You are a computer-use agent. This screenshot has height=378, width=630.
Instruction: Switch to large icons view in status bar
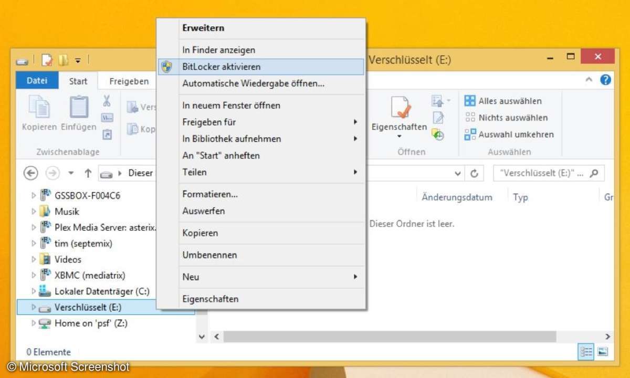[x=603, y=352]
